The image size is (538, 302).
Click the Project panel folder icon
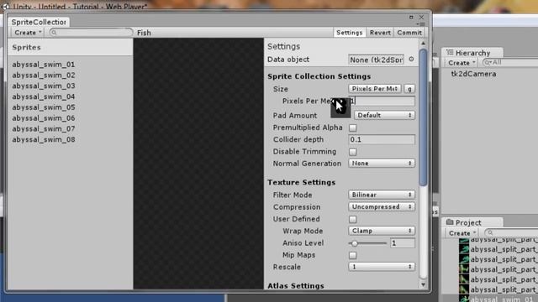[x=450, y=222]
